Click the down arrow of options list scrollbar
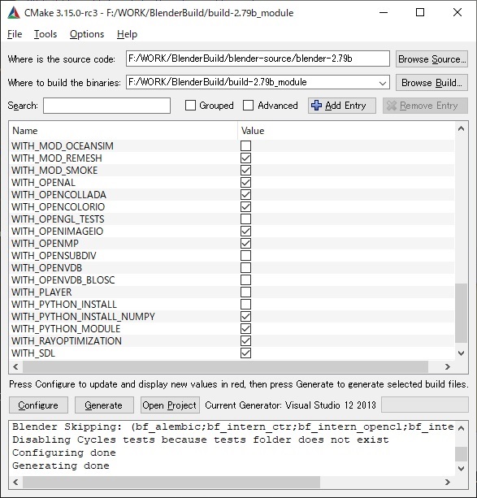Screen dimensions: 477x498 tap(461, 353)
